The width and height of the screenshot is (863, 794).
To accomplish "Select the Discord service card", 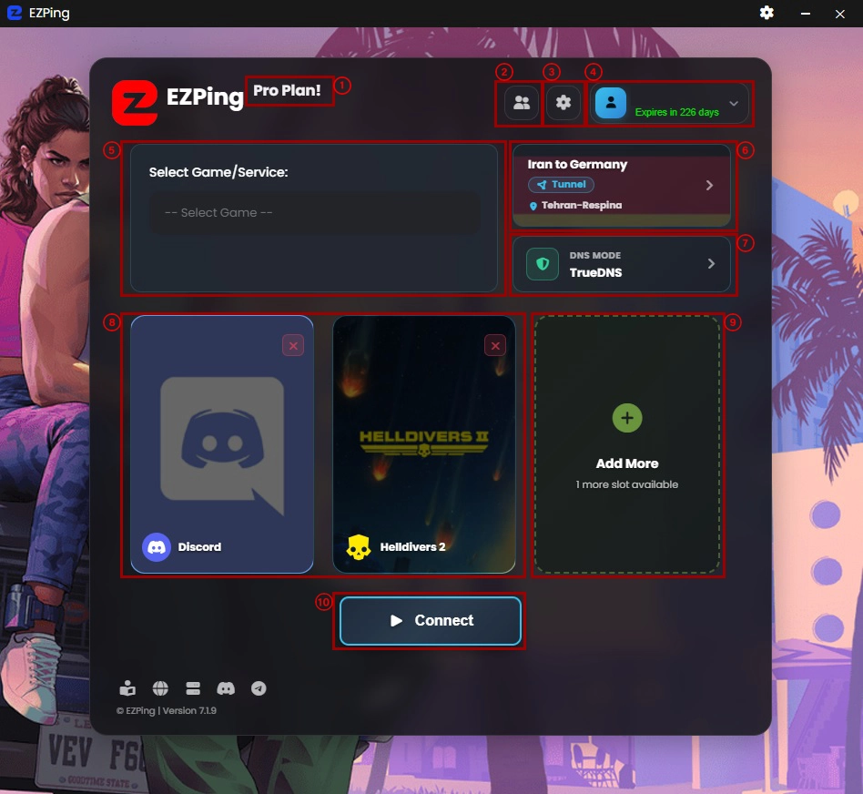I will (222, 444).
